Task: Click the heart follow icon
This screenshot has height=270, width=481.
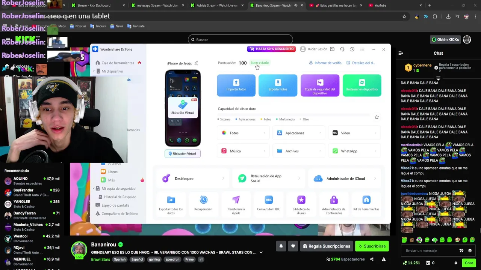Action: click(x=293, y=246)
